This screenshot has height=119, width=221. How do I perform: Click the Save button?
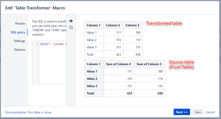click(198, 112)
